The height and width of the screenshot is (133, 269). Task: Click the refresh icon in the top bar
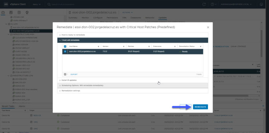[x=204, y=4]
